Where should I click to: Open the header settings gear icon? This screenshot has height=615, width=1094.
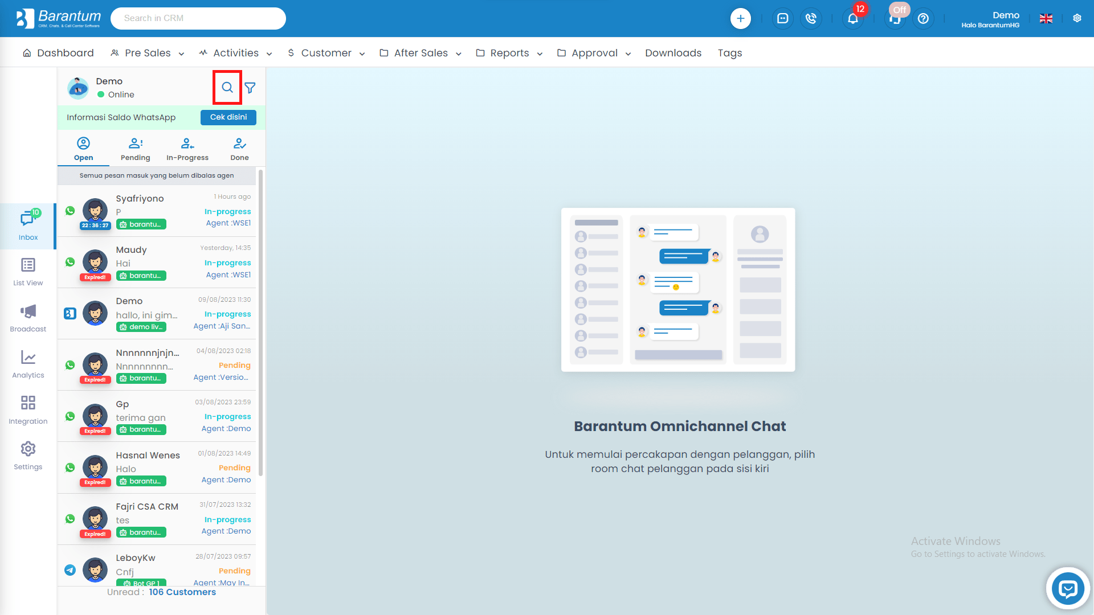[1077, 18]
